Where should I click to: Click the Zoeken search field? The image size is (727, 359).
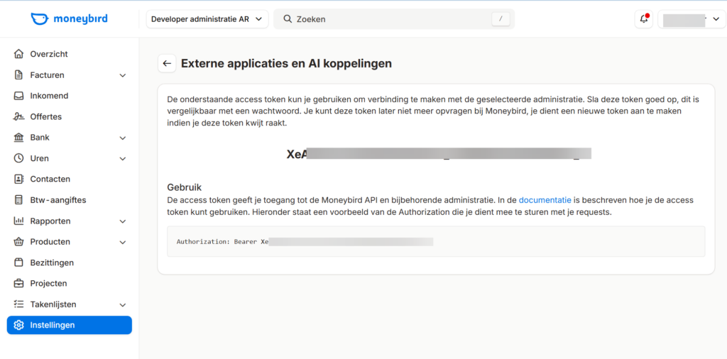tap(394, 19)
